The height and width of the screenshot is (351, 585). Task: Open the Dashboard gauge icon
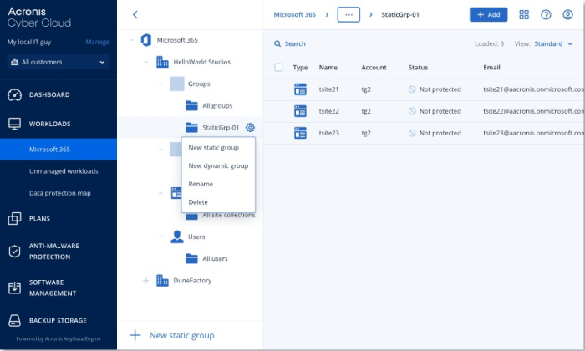tap(14, 95)
